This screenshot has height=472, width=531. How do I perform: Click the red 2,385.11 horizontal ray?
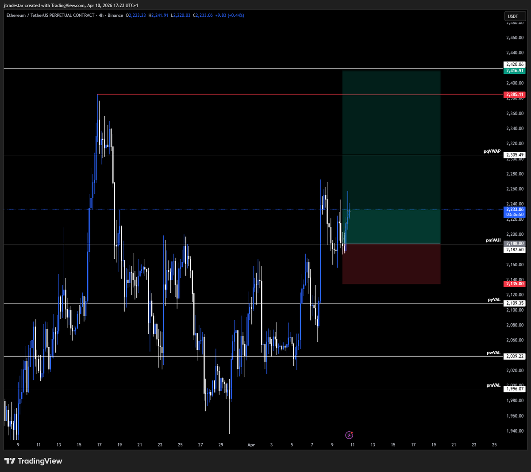[x=300, y=95]
